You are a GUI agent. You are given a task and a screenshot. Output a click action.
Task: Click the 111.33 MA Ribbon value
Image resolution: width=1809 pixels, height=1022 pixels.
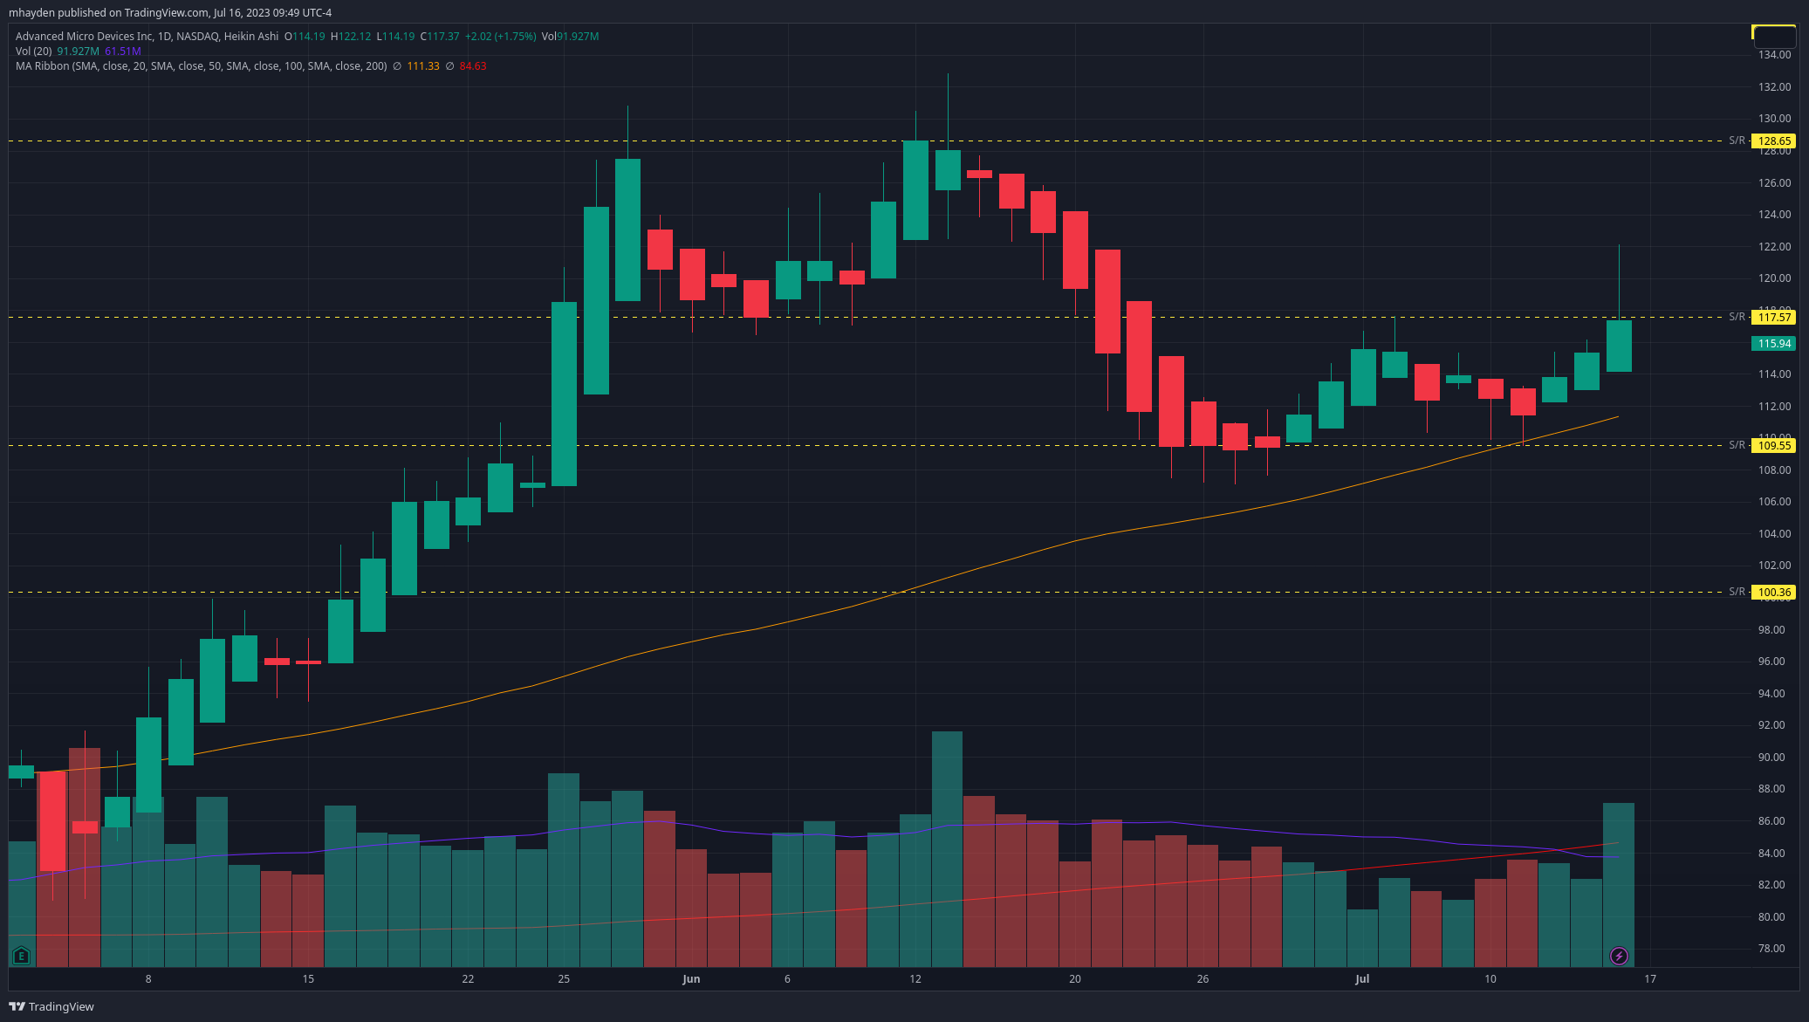click(x=423, y=66)
